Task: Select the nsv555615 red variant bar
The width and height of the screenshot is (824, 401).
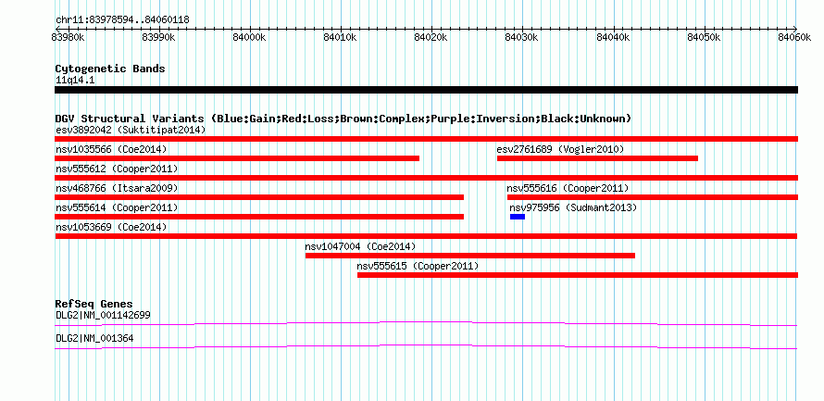Action: tap(578, 275)
